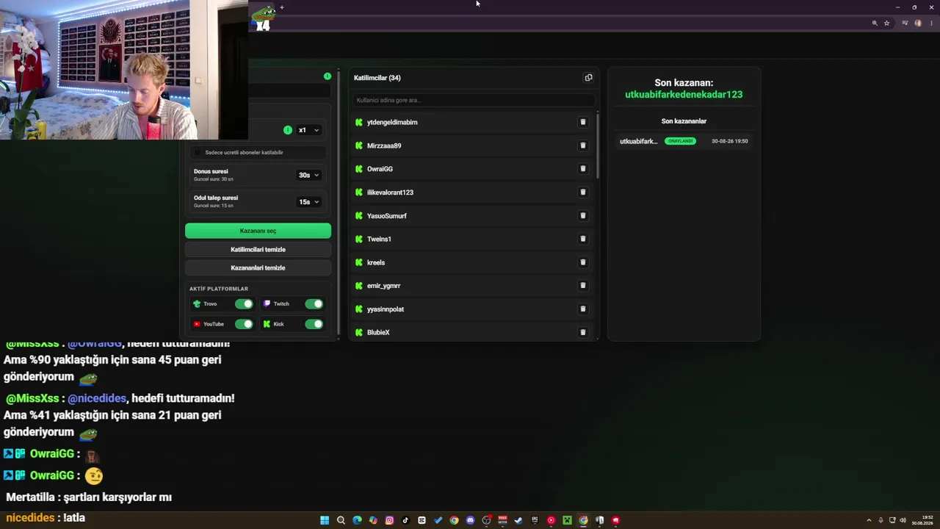Viewport: 940px width, 529px height.
Task: Click the green ONAYLANDI status badge
Action: [x=680, y=141]
